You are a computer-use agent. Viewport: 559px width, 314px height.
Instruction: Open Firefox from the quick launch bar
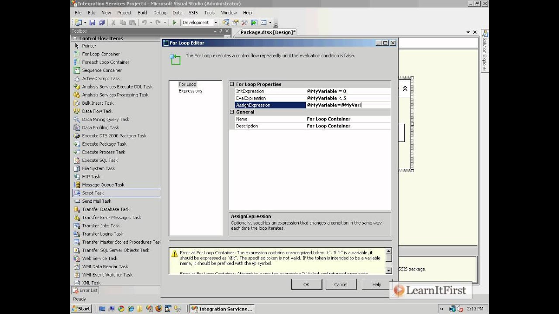(x=159, y=309)
